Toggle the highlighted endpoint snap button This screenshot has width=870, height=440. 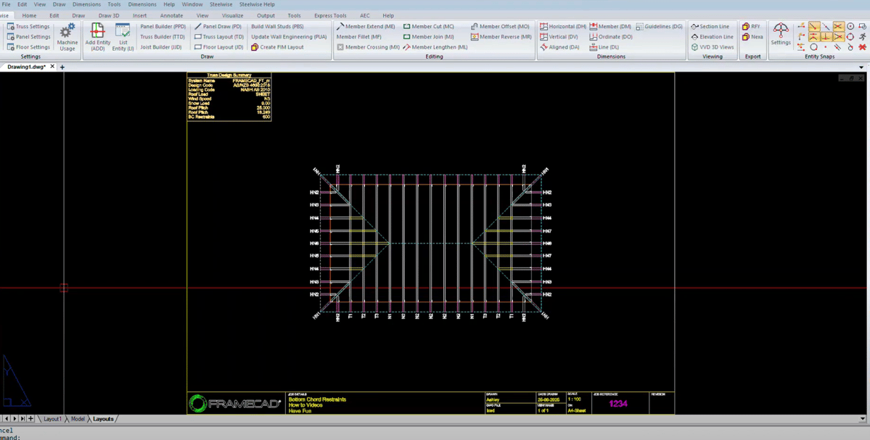tap(814, 26)
